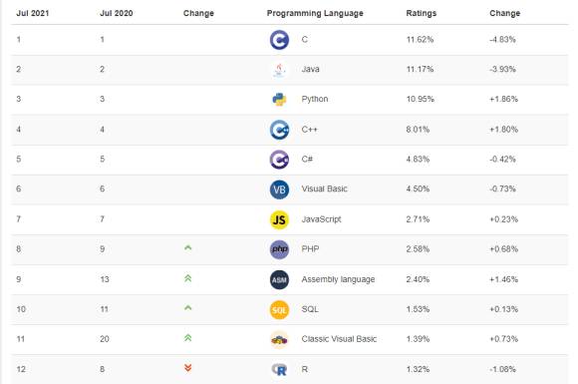Image resolution: width=578 pixels, height=384 pixels.
Task: Click the yellow JS JavaScript logo
Action: [279, 219]
